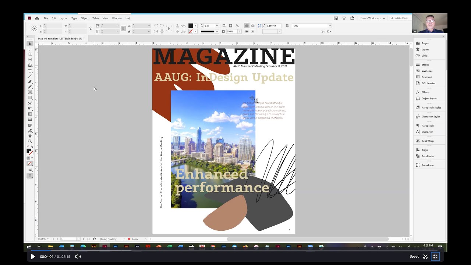This screenshot has height=265, width=471.
Task: Toggle split layout view at scrollbar end
Action: pos(407,239)
